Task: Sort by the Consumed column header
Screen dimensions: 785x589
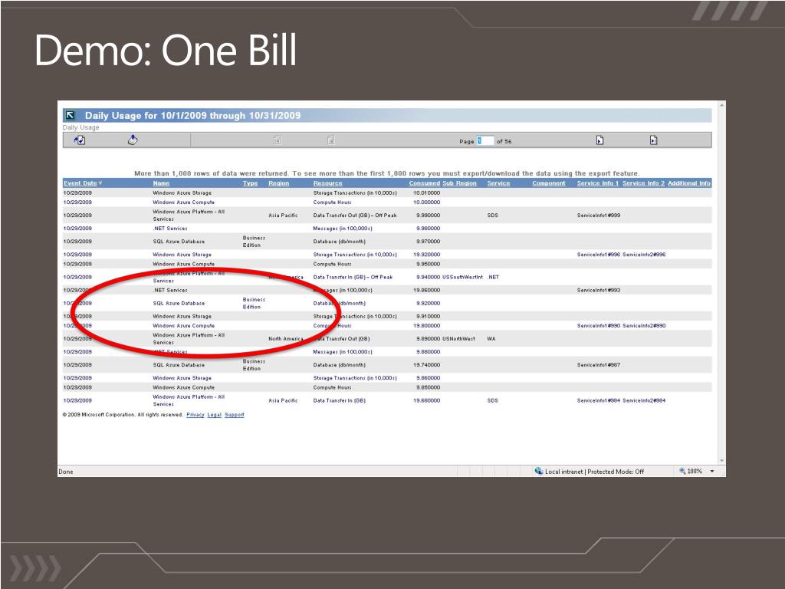Action: [x=424, y=183]
